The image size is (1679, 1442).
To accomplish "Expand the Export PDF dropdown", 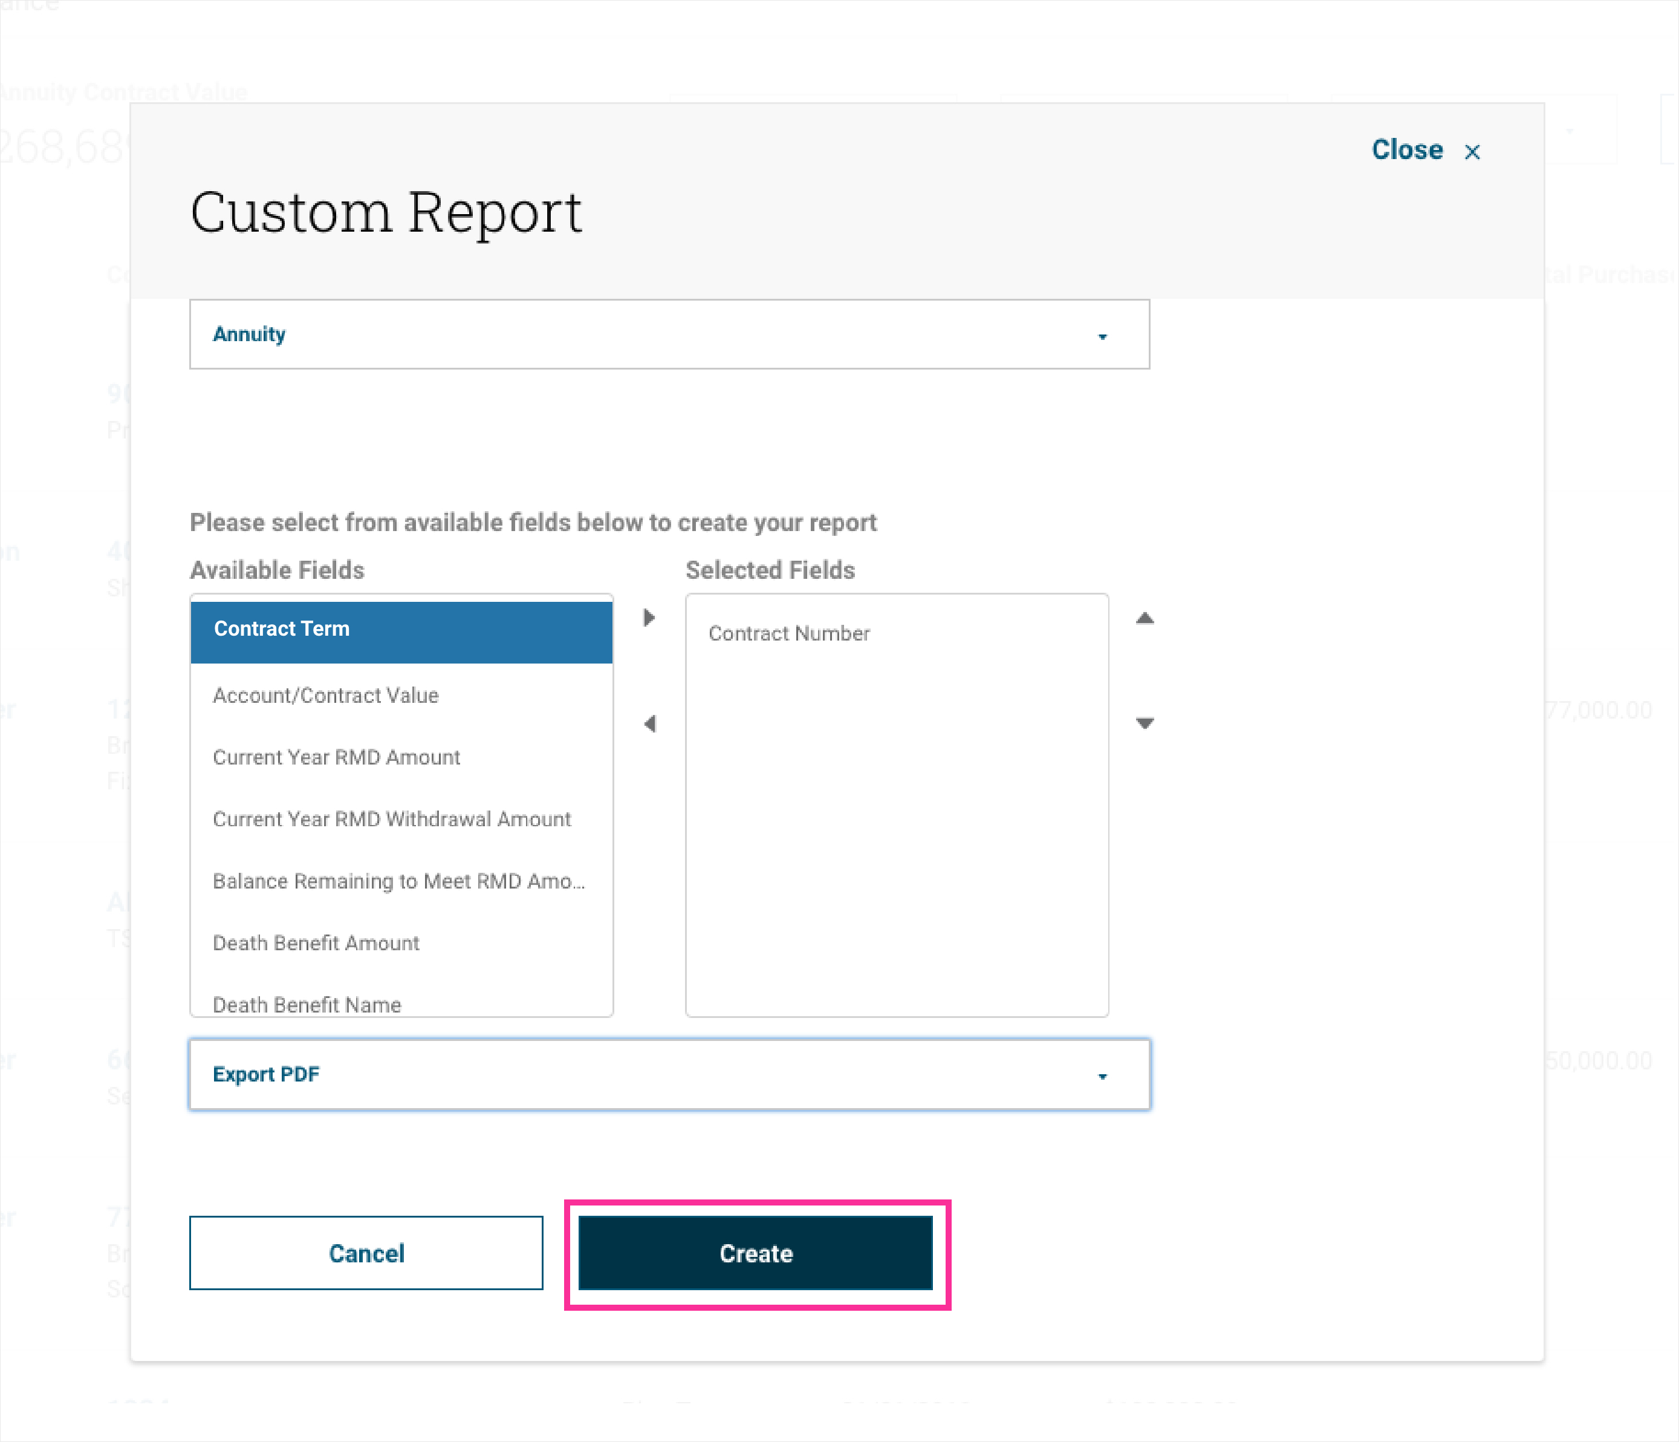I will [669, 1074].
